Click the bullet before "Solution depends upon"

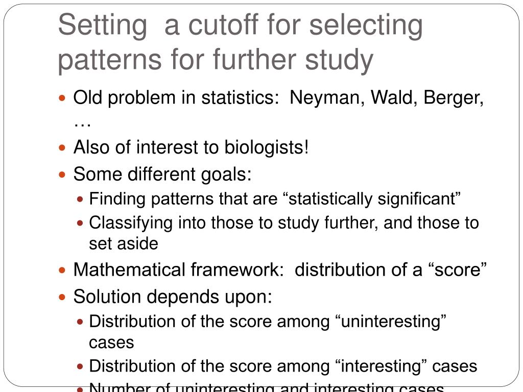coord(62,297)
